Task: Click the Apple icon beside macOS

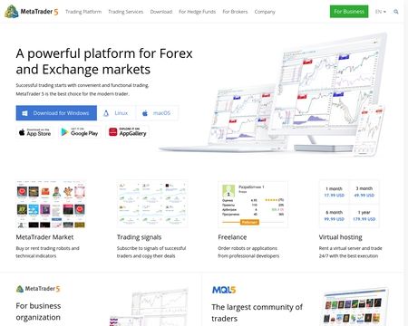Action: tap(145, 113)
